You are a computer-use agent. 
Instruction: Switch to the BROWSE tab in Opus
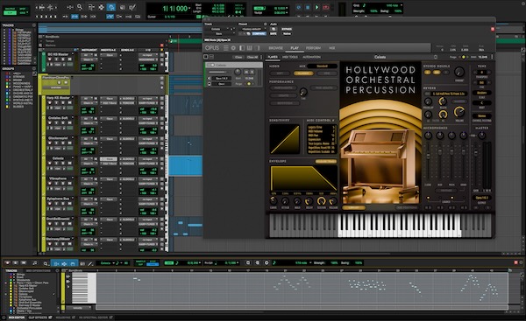point(276,48)
